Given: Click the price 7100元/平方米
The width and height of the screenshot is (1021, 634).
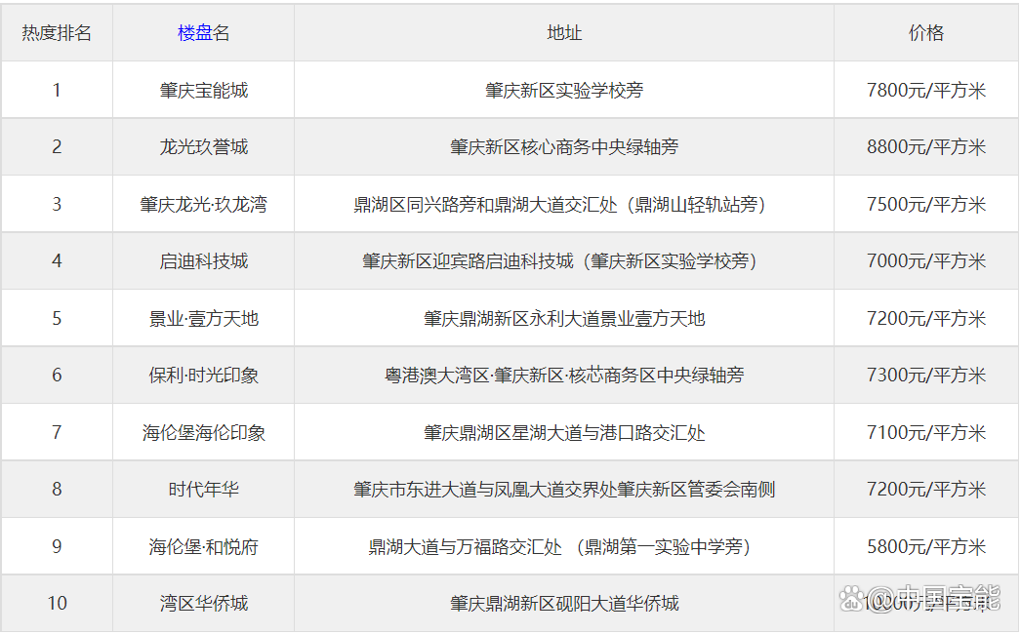Looking at the screenshot, I should 926,432.
